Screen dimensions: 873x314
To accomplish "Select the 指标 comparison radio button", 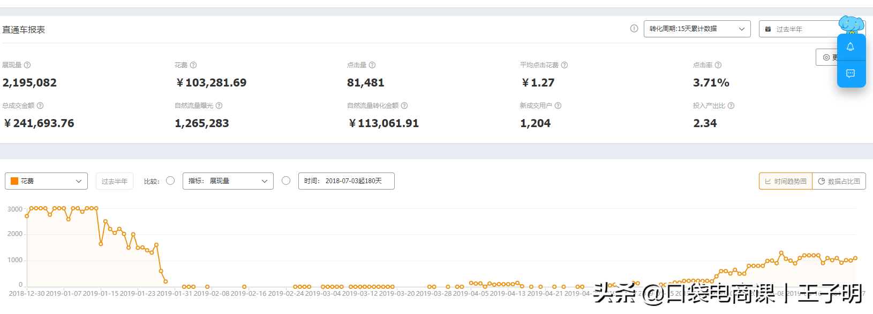I will tap(170, 180).
